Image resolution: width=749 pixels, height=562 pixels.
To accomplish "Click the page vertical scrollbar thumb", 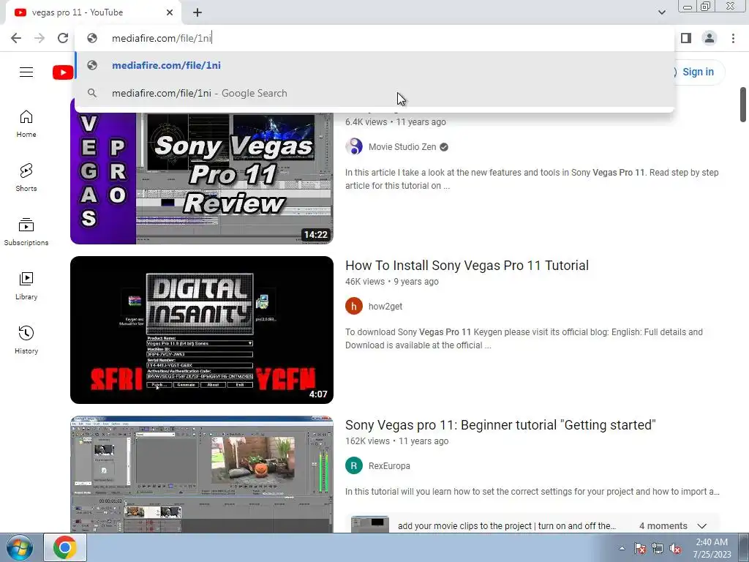I will 743,105.
